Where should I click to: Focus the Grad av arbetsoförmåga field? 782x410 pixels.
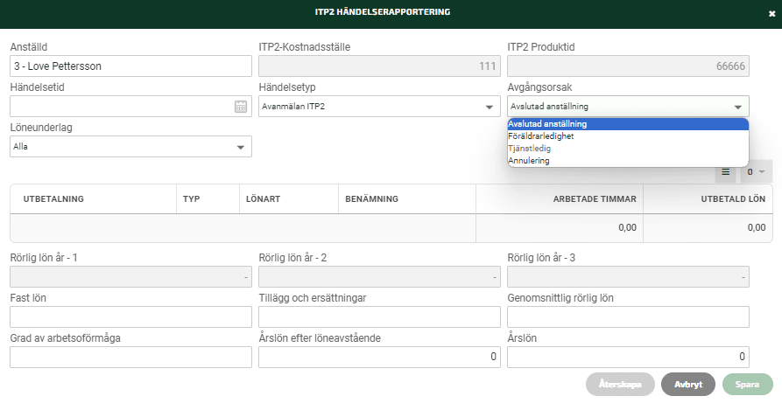click(130, 358)
